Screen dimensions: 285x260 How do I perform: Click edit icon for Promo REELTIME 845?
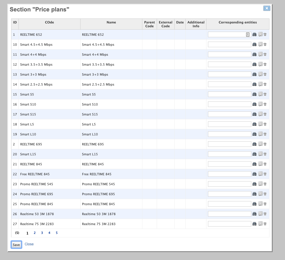[x=260, y=204]
